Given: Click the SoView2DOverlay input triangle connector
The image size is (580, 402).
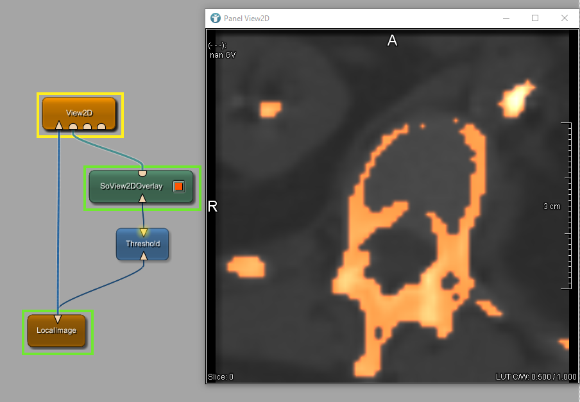Looking at the screenshot, I should tap(142, 199).
